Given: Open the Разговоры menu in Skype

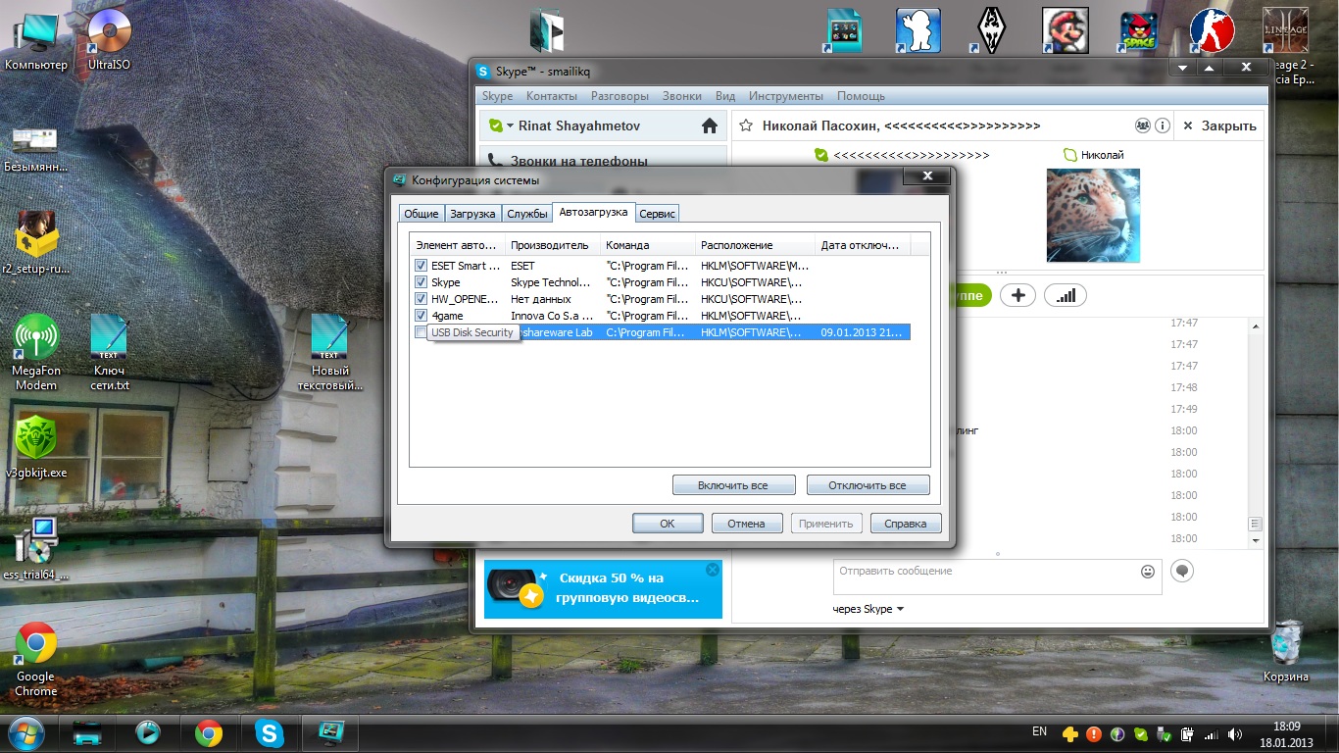Looking at the screenshot, I should 620,96.
